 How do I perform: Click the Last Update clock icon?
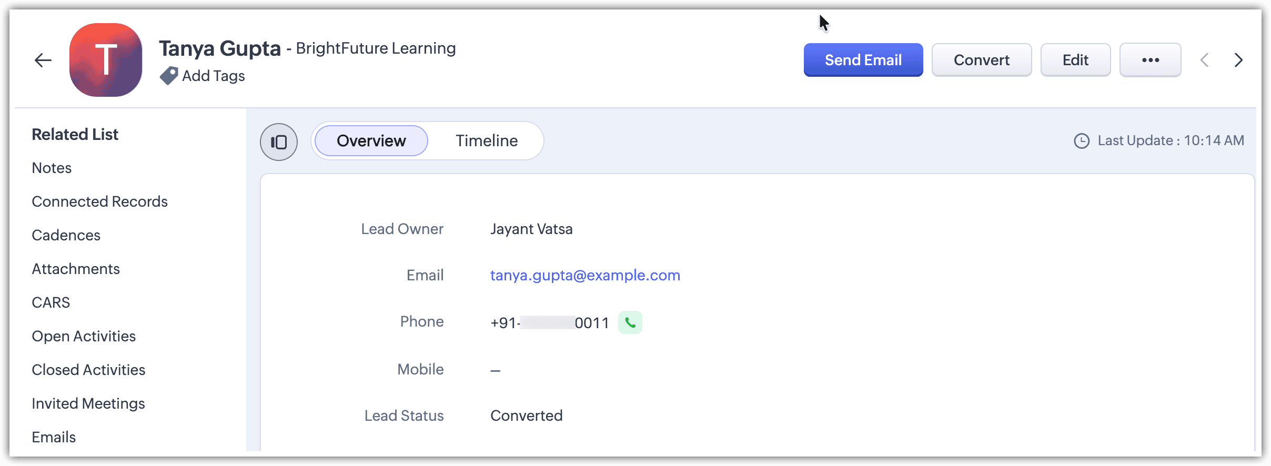click(1082, 141)
